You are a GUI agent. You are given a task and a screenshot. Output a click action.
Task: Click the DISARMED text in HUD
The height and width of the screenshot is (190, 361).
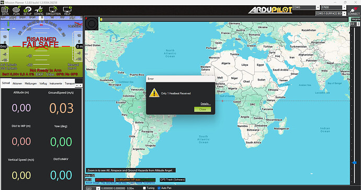point(41,39)
